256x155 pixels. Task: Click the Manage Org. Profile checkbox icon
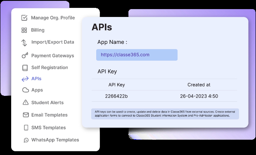[x=24, y=18]
